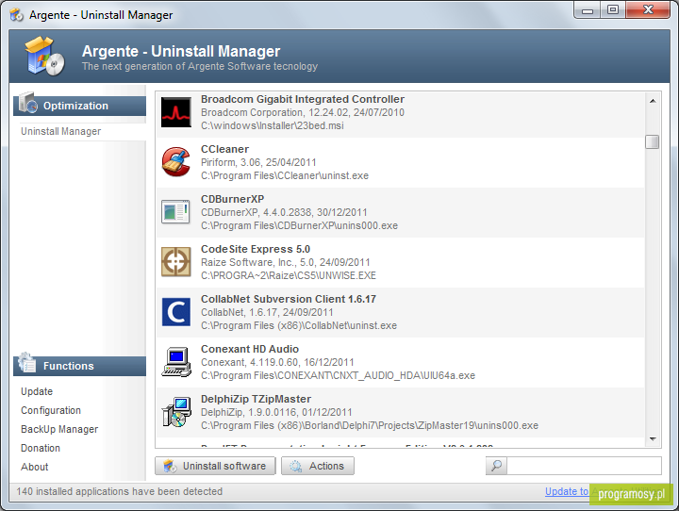This screenshot has height=511, width=679.
Task: Click Broadcom Corporation, 12.24.02 details line
Action: click(x=303, y=112)
